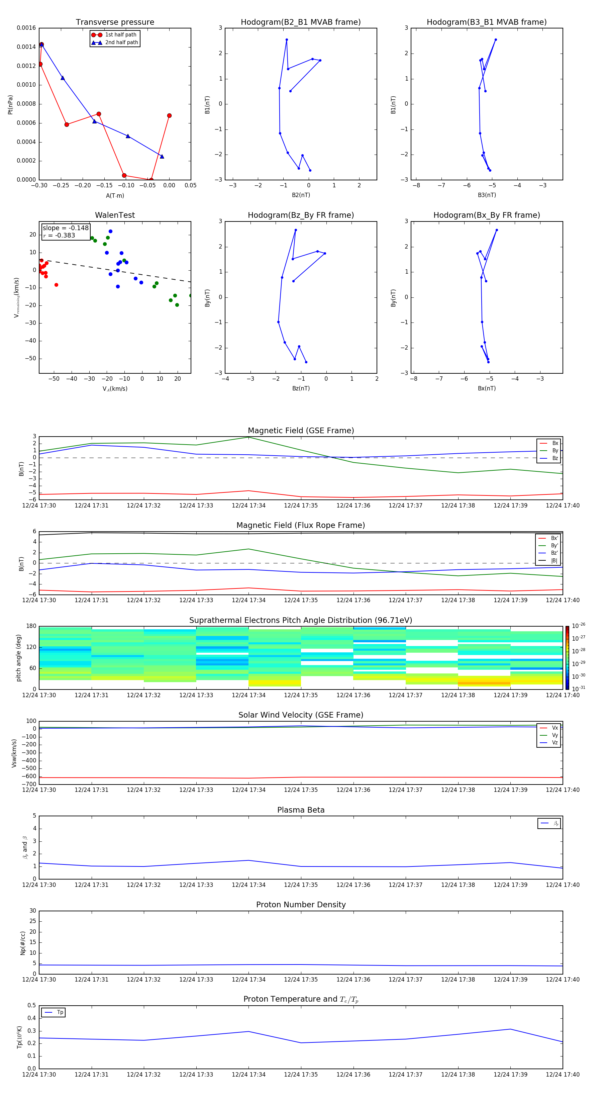Click 'Vremaining(km/s)' y-axis label
Screen dimensions: 602x1104
(16, 297)
